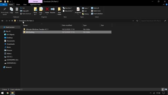Screen dimensions: 168x95
Task: Click the search magnifier icon
Action: tap(165, 21)
